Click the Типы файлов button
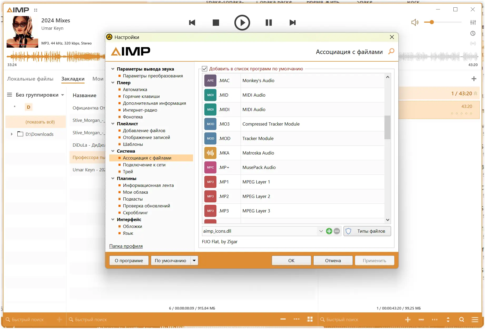Viewport: 485px width, 329px height. tap(367, 231)
